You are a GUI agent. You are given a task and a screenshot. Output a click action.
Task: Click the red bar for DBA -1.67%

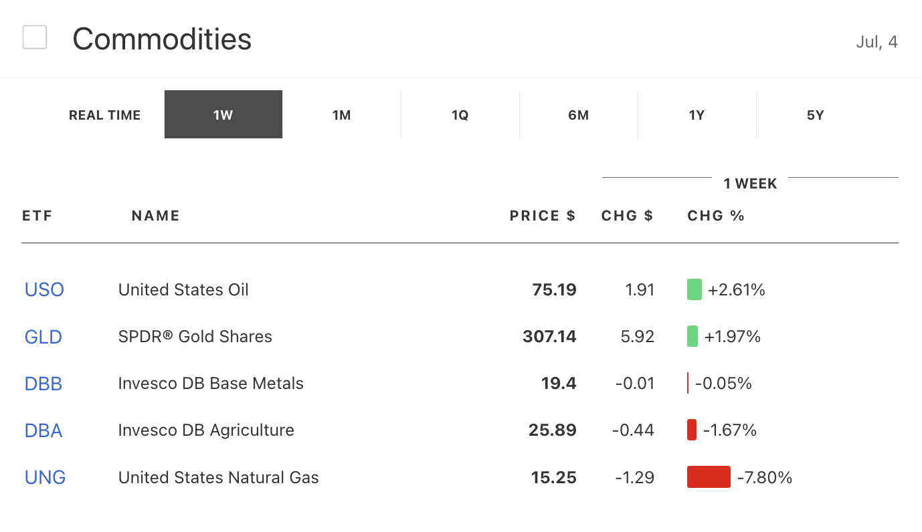[692, 430]
